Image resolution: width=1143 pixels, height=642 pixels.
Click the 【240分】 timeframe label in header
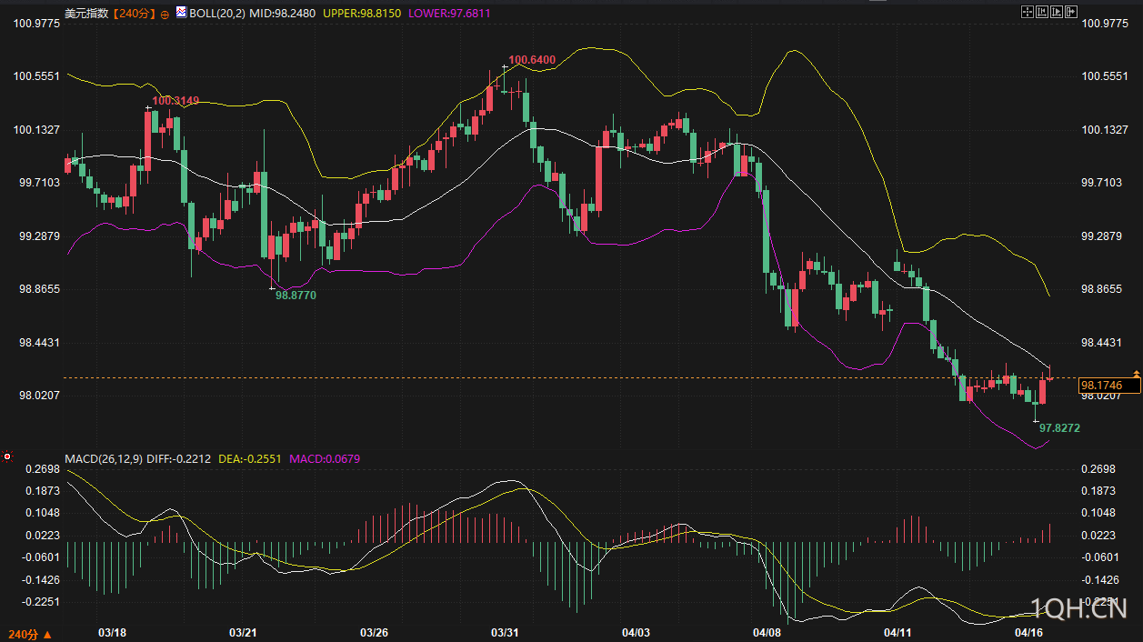click(x=133, y=14)
